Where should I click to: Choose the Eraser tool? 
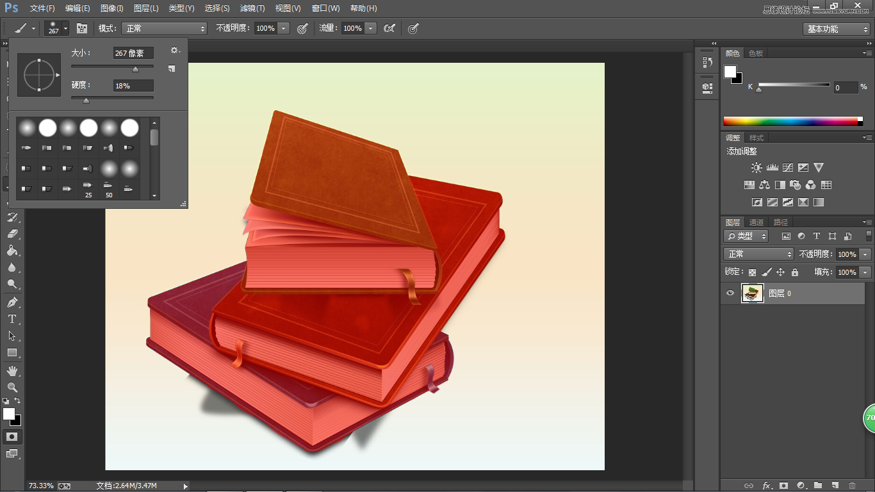(12, 234)
